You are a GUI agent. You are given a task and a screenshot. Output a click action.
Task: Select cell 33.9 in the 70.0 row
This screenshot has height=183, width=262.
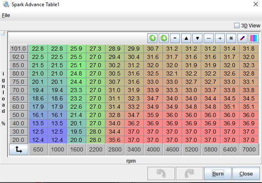153,90
